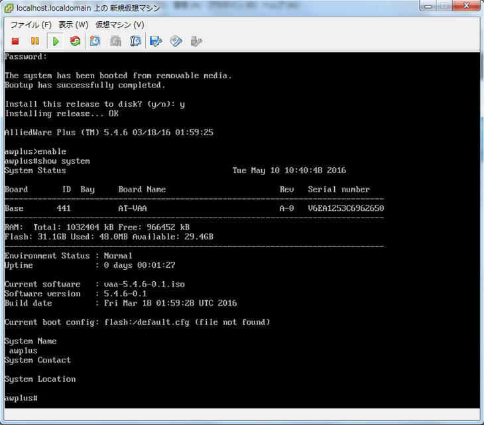Click the vSphere icon in the title bar
Image resolution: width=484 pixels, height=425 pixels.
[8, 7]
